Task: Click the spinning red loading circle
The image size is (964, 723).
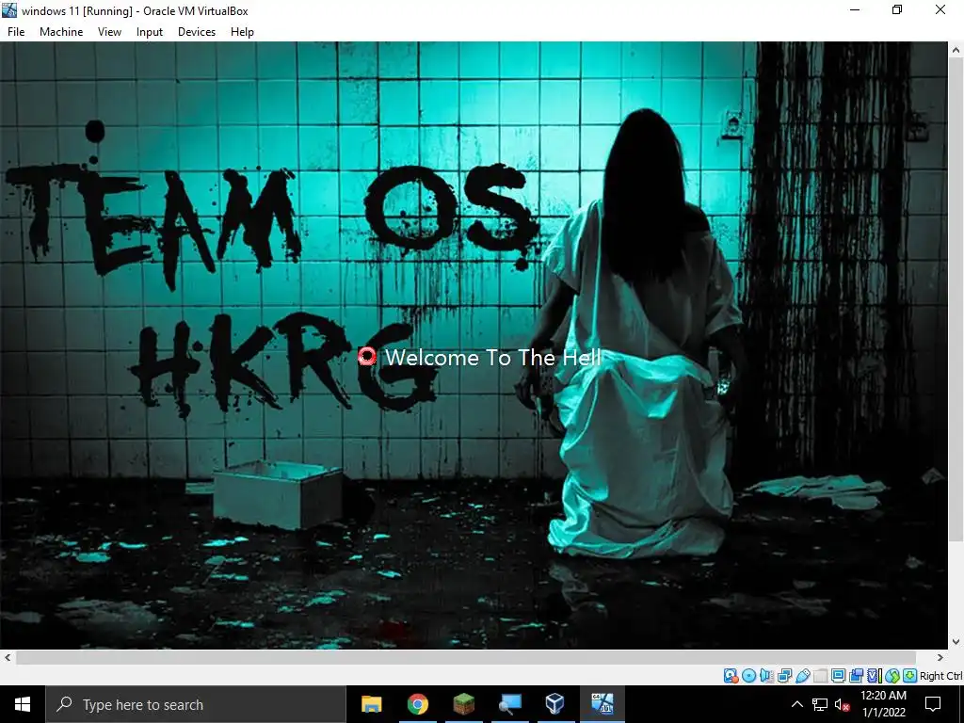Action: (367, 357)
